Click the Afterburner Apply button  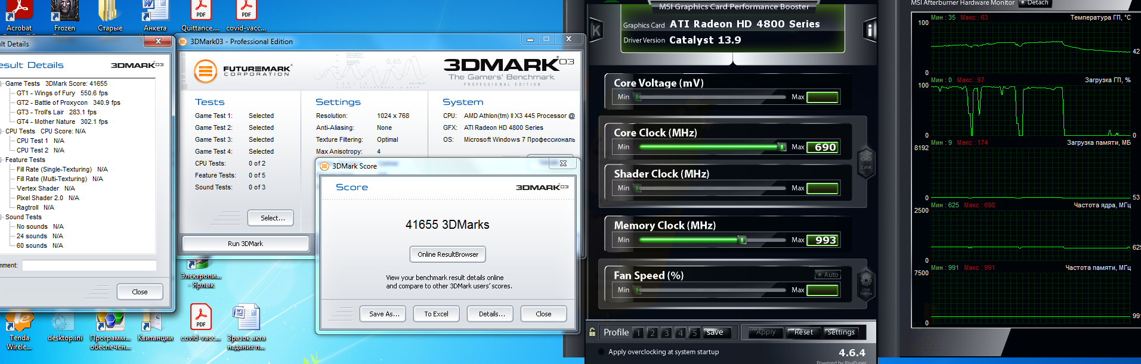click(x=766, y=332)
